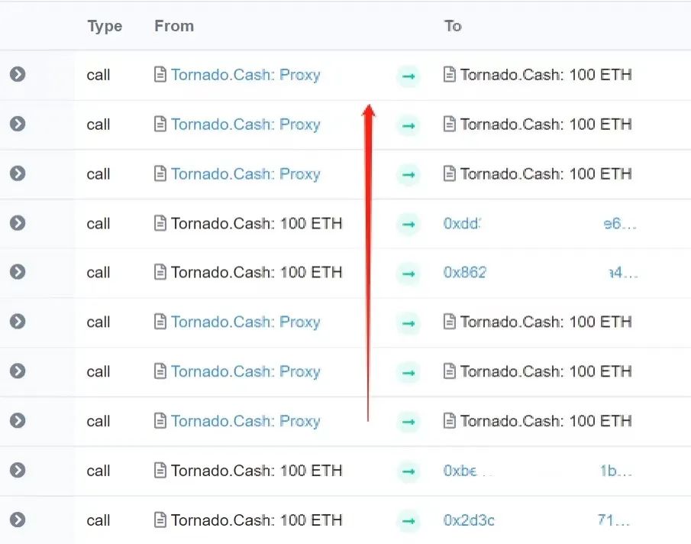The width and height of the screenshot is (691, 544).
Task: Expand the row sending to the 0xdd address
Action: coord(17,223)
